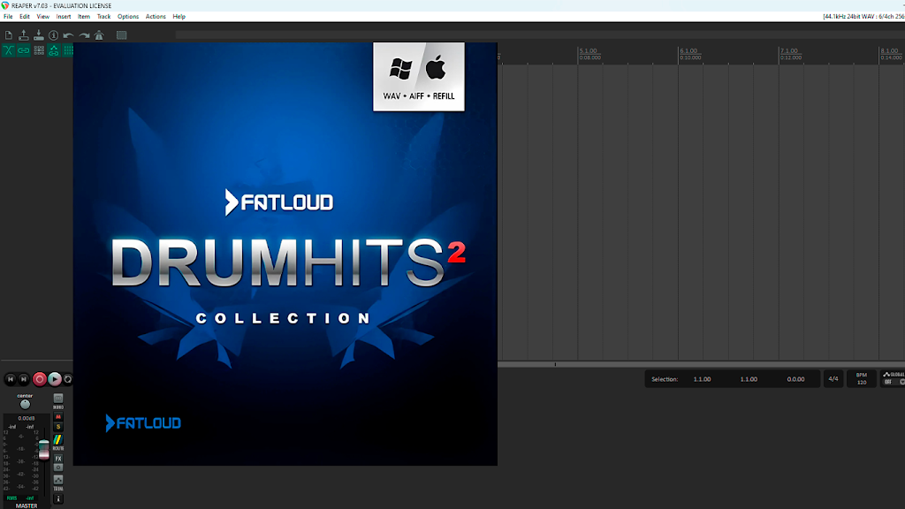
Task: Click the Open Project upload-arrow icon
Action: coord(24,35)
